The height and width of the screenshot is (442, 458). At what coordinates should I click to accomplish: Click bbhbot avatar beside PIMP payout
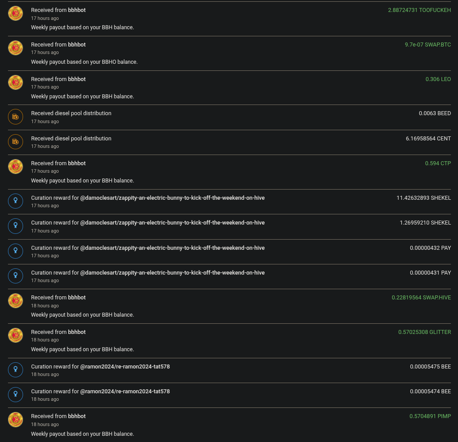click(x=16, y=419)
